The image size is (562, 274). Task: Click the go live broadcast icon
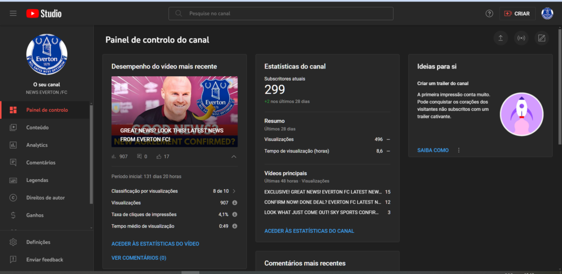[x=521, y=38]
